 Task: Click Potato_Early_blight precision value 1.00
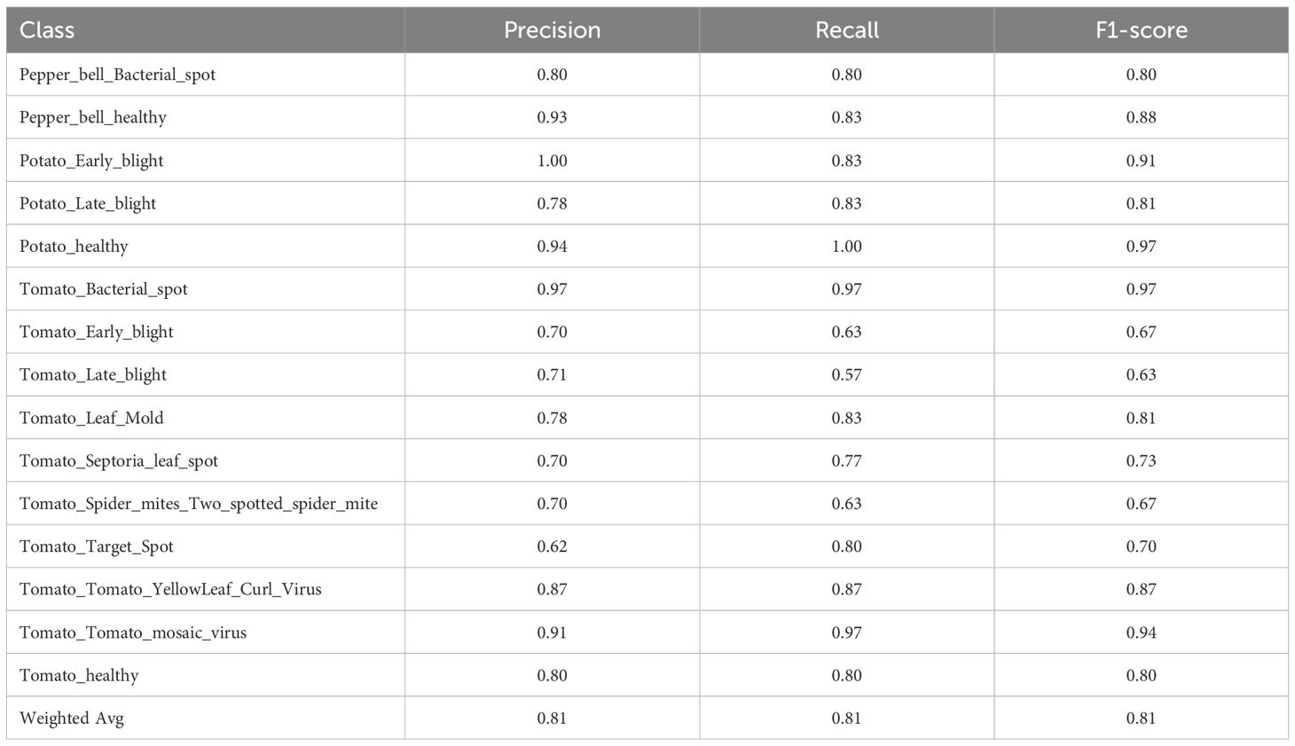pos(552,161)
